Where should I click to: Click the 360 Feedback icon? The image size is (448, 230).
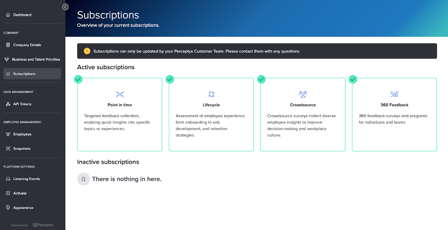394,94
